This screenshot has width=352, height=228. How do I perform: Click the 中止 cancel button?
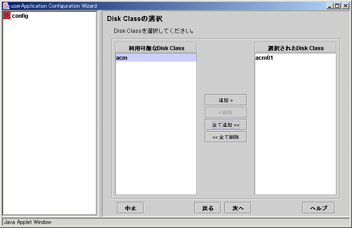pyautogui.click(x=130, y=208)
